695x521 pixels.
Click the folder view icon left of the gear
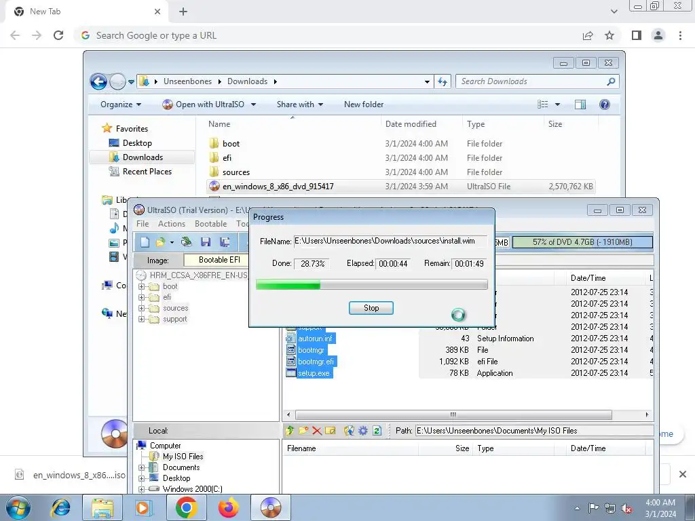tap(349, 430)
